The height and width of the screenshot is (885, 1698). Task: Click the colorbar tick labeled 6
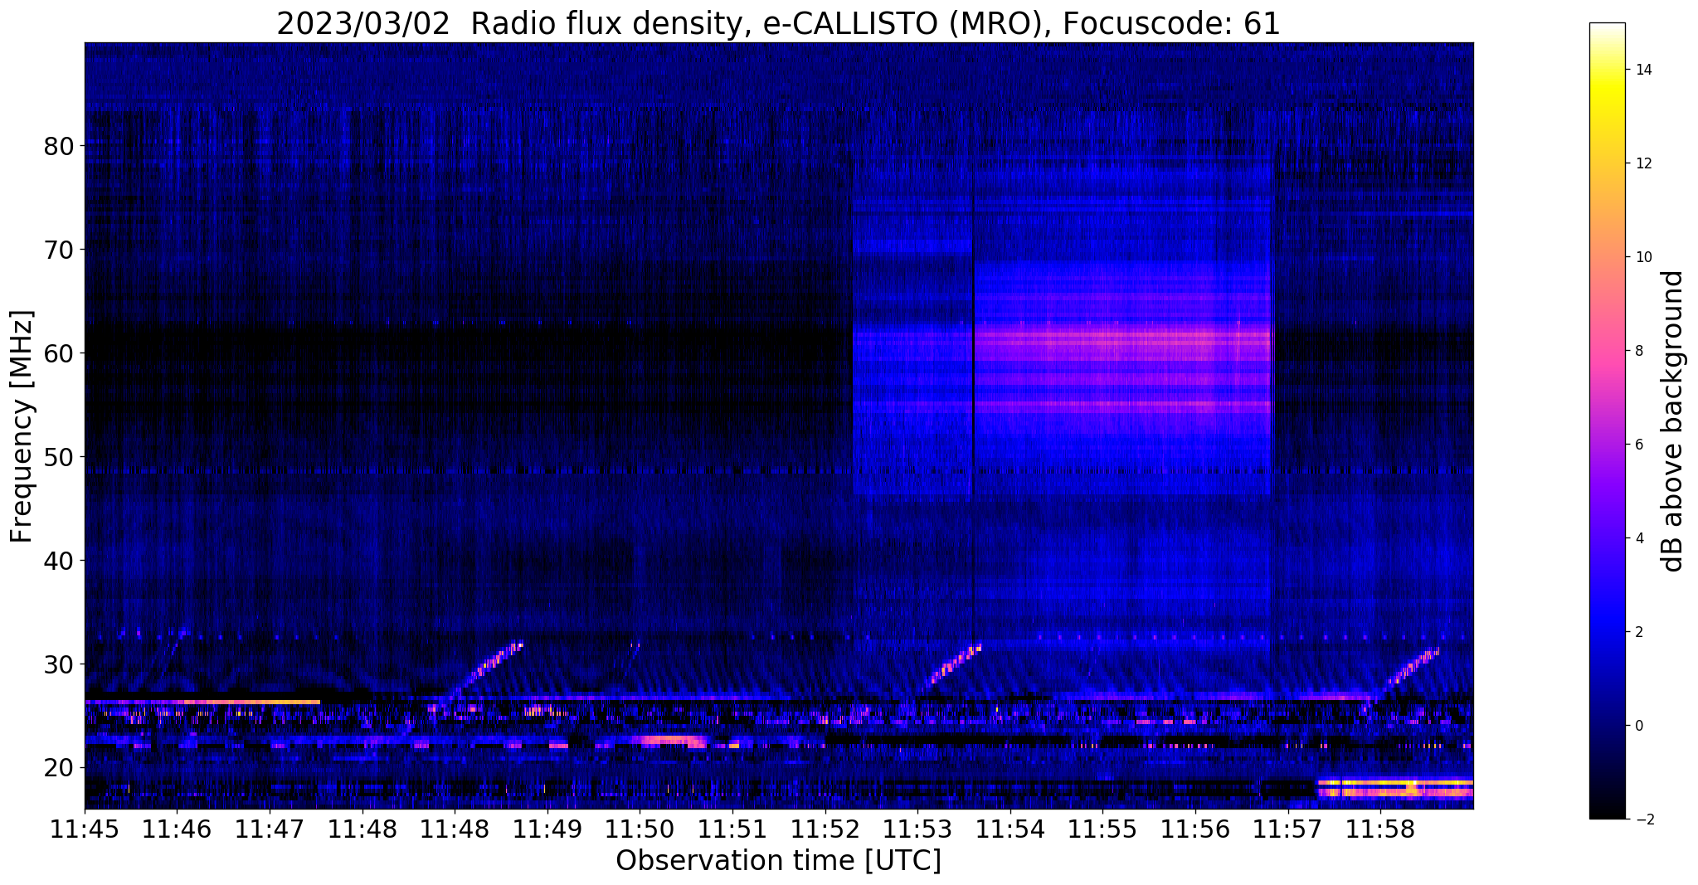coord(1638,445)
